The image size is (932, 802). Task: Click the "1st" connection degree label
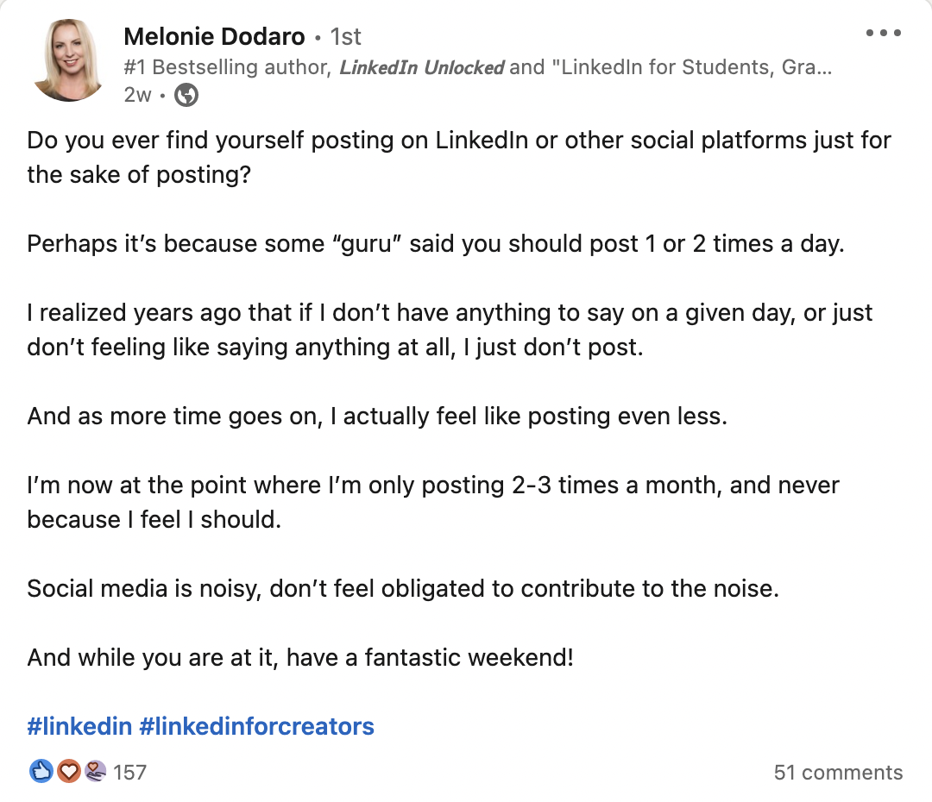(346, 36)
